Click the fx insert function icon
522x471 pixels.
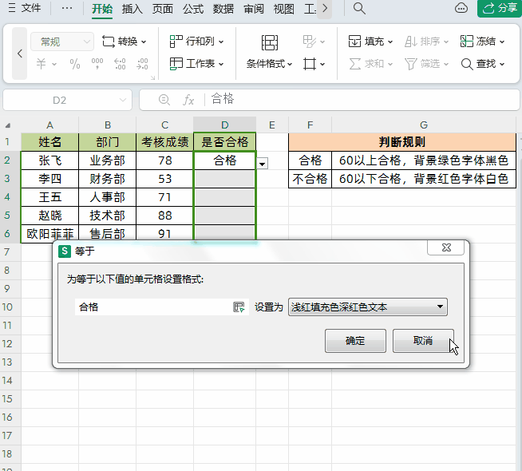point(188,100)
